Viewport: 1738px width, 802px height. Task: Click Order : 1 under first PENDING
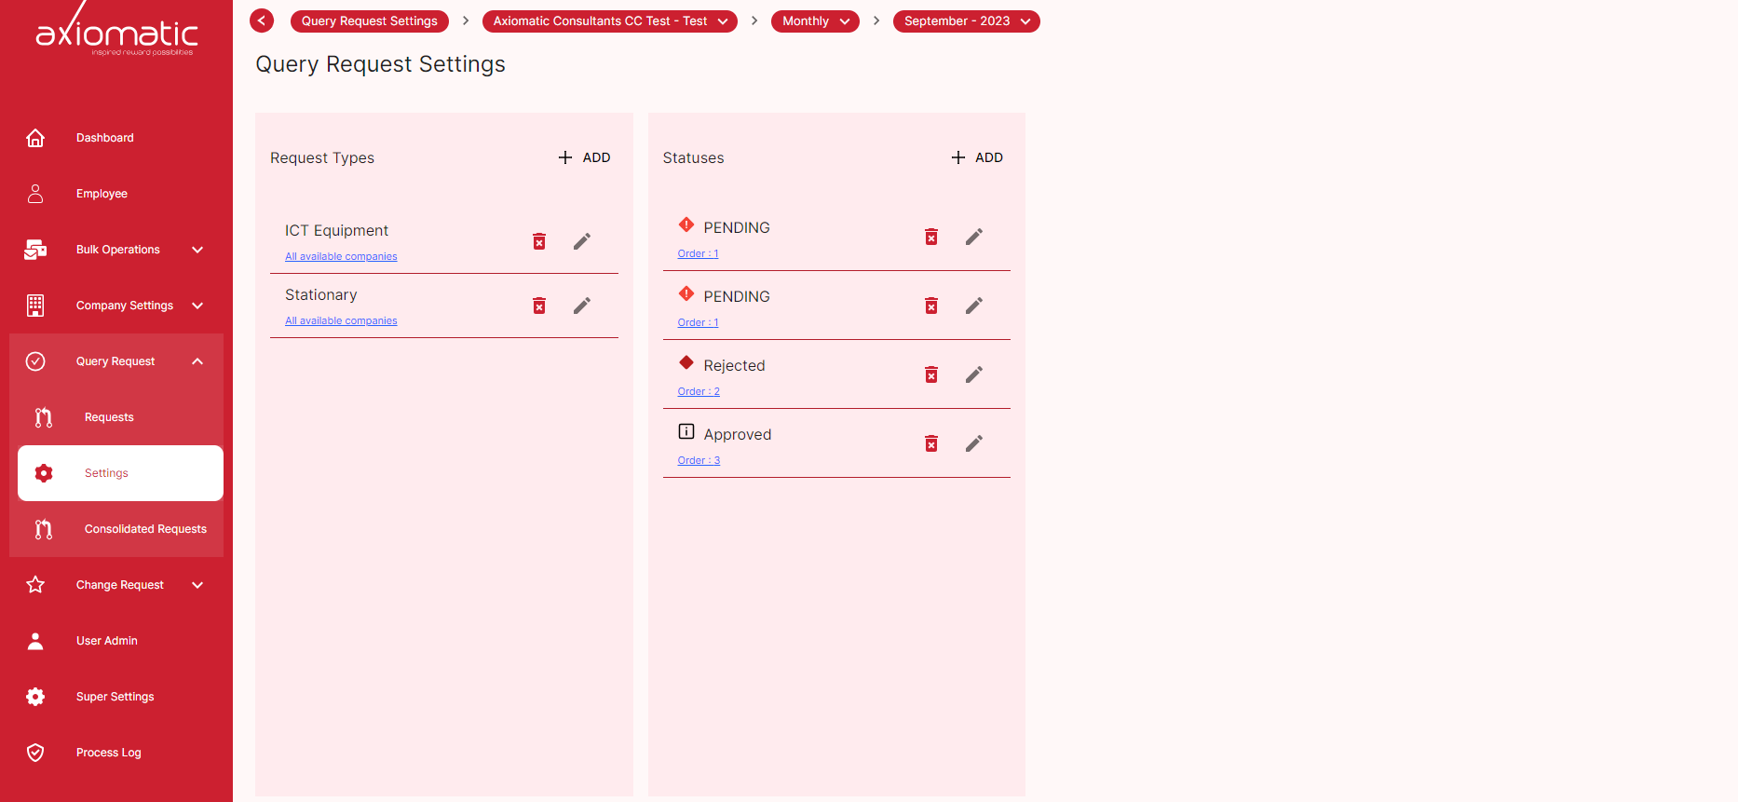pos(698,253)
